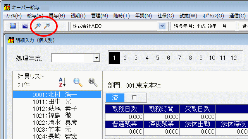Open the 年調(N) menu
The image size is (248, 139).
[143, 16]
